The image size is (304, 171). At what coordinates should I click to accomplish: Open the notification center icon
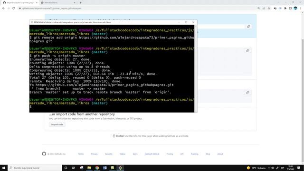pos(299,168)
